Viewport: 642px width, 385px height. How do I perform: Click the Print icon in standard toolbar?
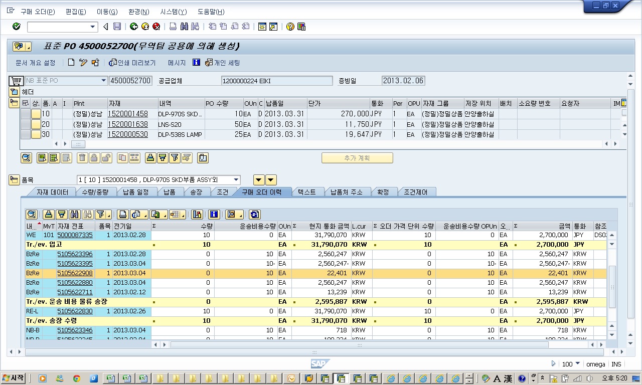coord(173,27)
